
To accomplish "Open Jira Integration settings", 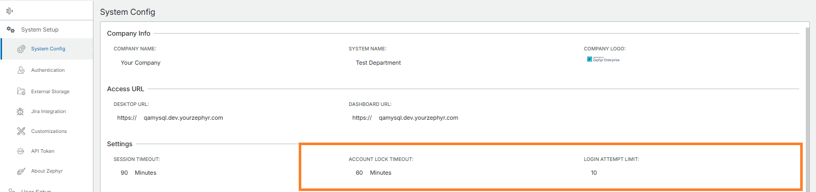I will pos(49,112).
